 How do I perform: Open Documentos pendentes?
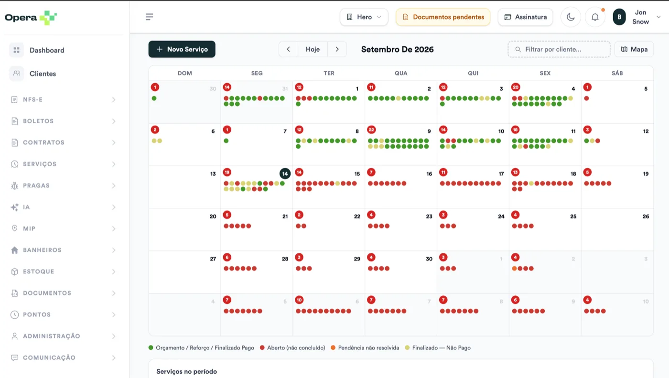click(443, 17)
